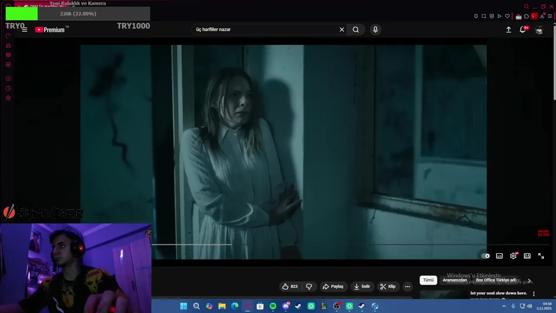
Task: Open Microsoft Store from taskbar
Action: coord(260,306)
